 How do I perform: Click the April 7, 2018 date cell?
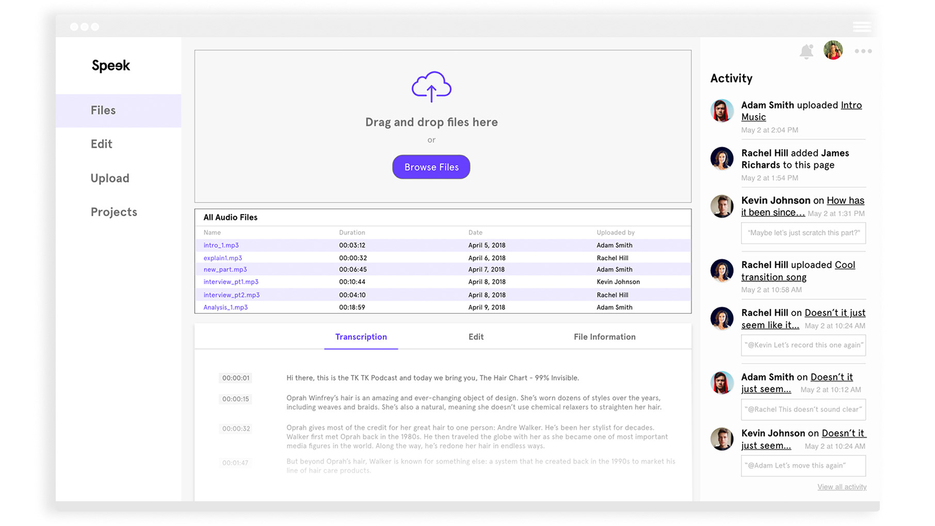pyautogui.click(x=487, y=269)
